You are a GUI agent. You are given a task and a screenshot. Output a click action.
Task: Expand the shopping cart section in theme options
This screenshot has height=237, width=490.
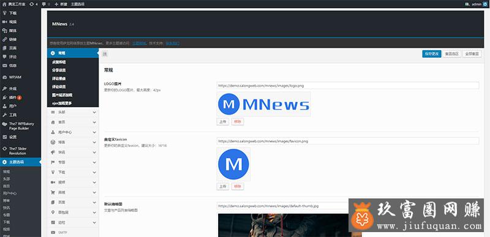(x=73, y=192)
